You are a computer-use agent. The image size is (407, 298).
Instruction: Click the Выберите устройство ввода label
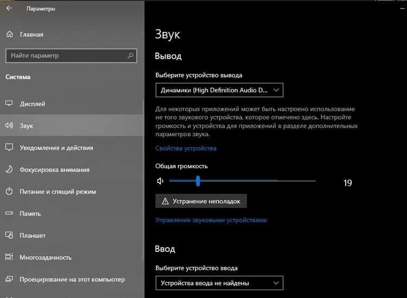(x=196, y=268)
